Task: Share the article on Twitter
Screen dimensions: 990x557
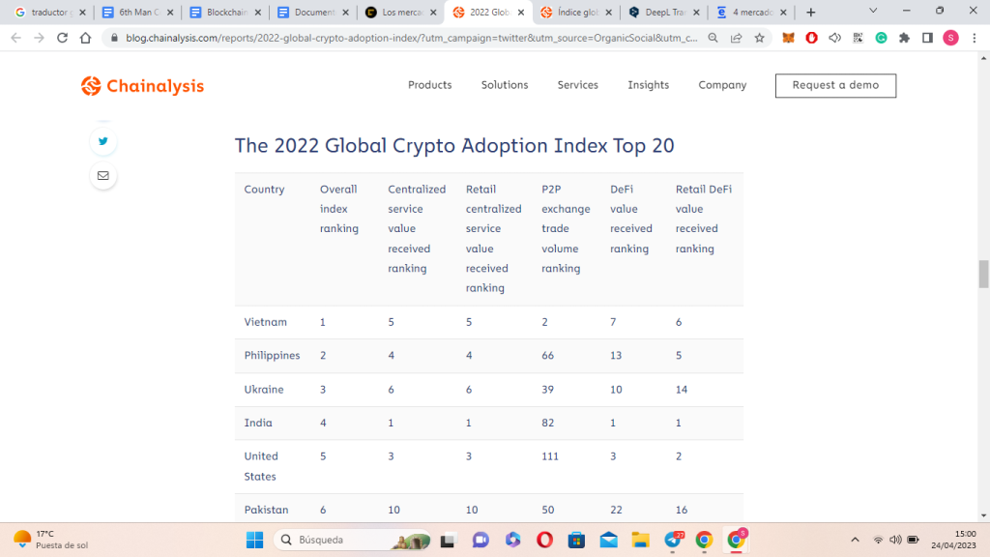Action: (102, 141)
